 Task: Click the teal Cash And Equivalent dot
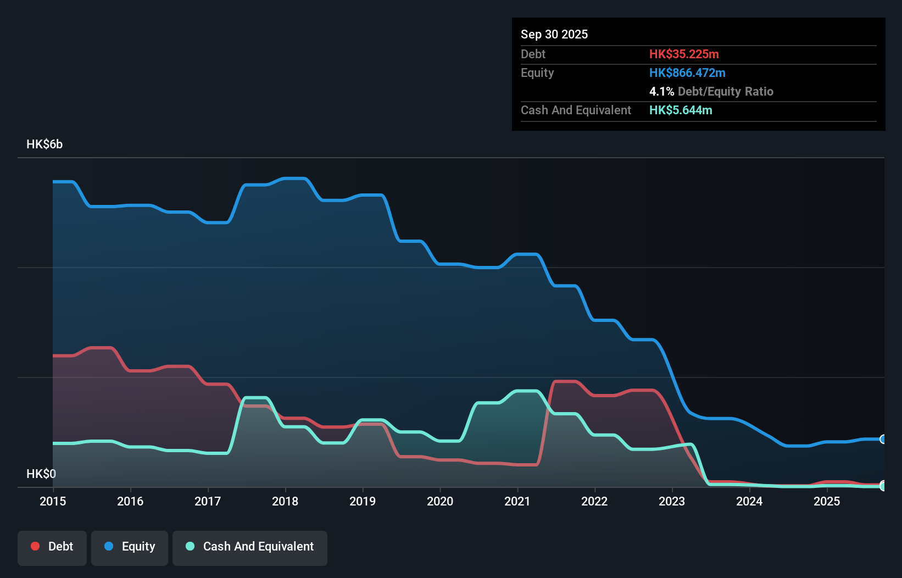click(190, 546)
